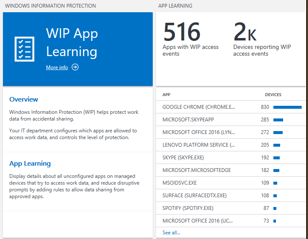Click the APP column header
This screenshot has width=308, height=239.
[166, 94]
